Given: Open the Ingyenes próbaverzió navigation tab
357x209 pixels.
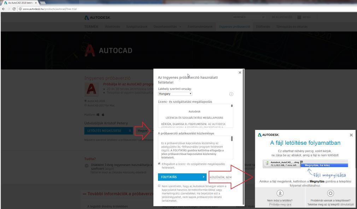Looking at the screenshot, I should click(x=234, y=26).
